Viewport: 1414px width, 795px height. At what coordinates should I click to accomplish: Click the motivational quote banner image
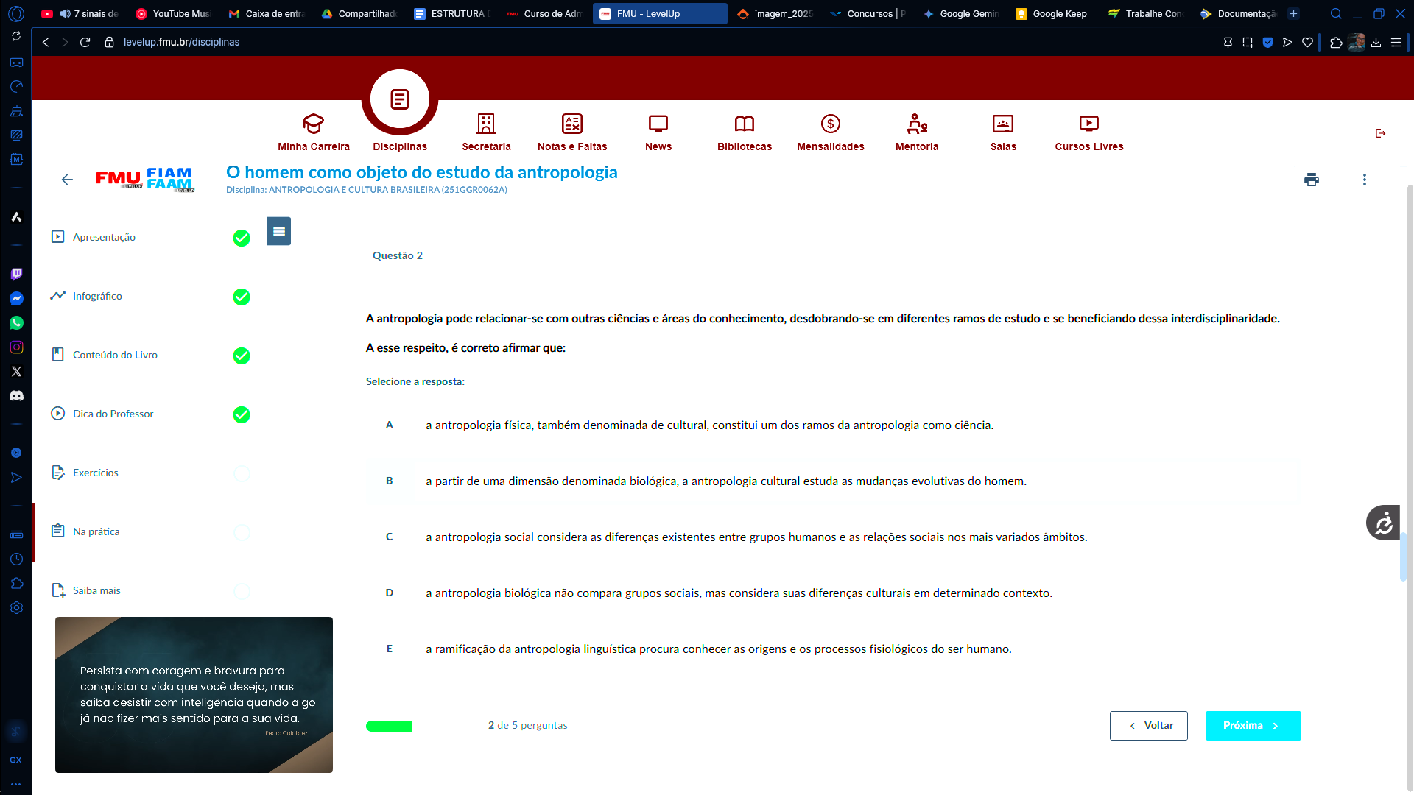point(194,694)
